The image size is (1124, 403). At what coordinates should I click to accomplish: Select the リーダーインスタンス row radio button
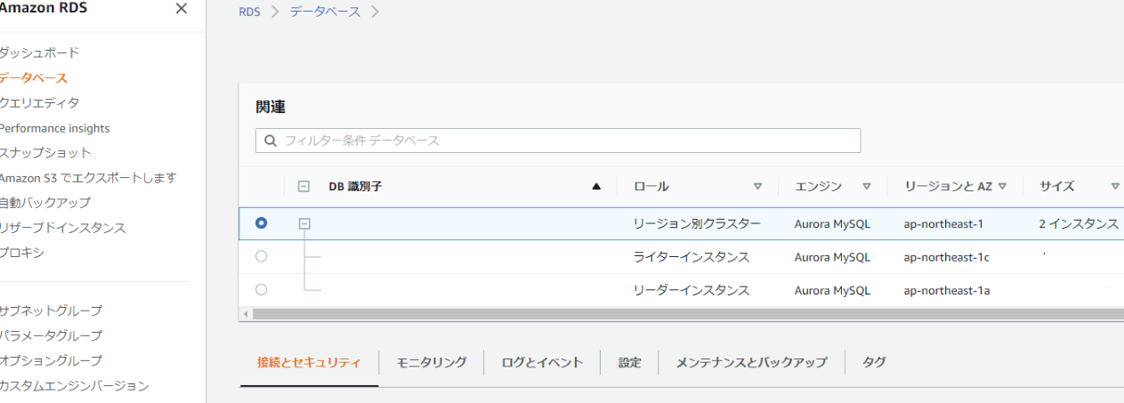(x=261, y=289)
